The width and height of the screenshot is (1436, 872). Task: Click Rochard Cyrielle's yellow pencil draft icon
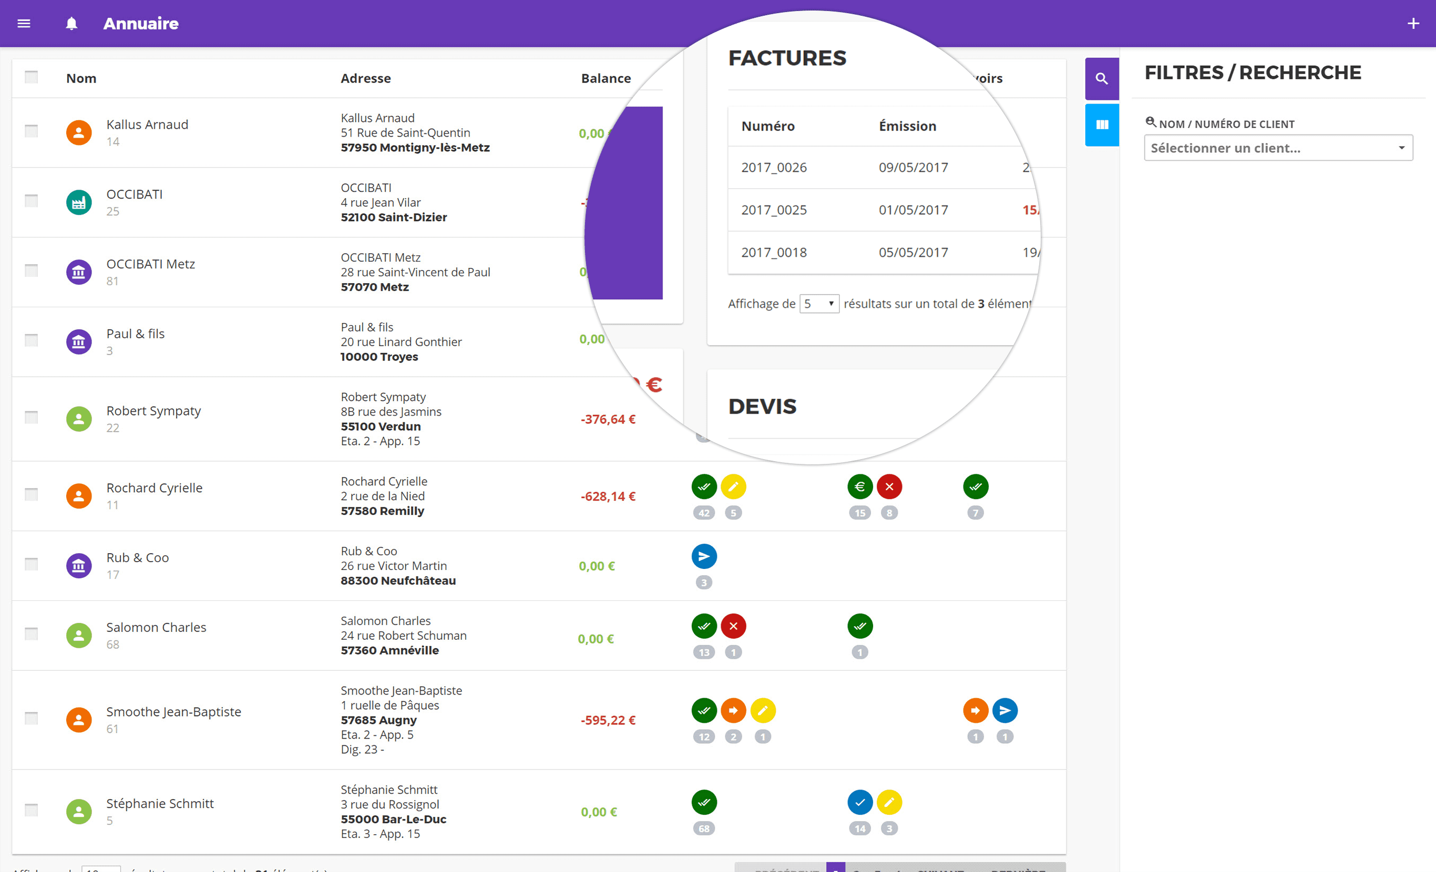[733, 486]
